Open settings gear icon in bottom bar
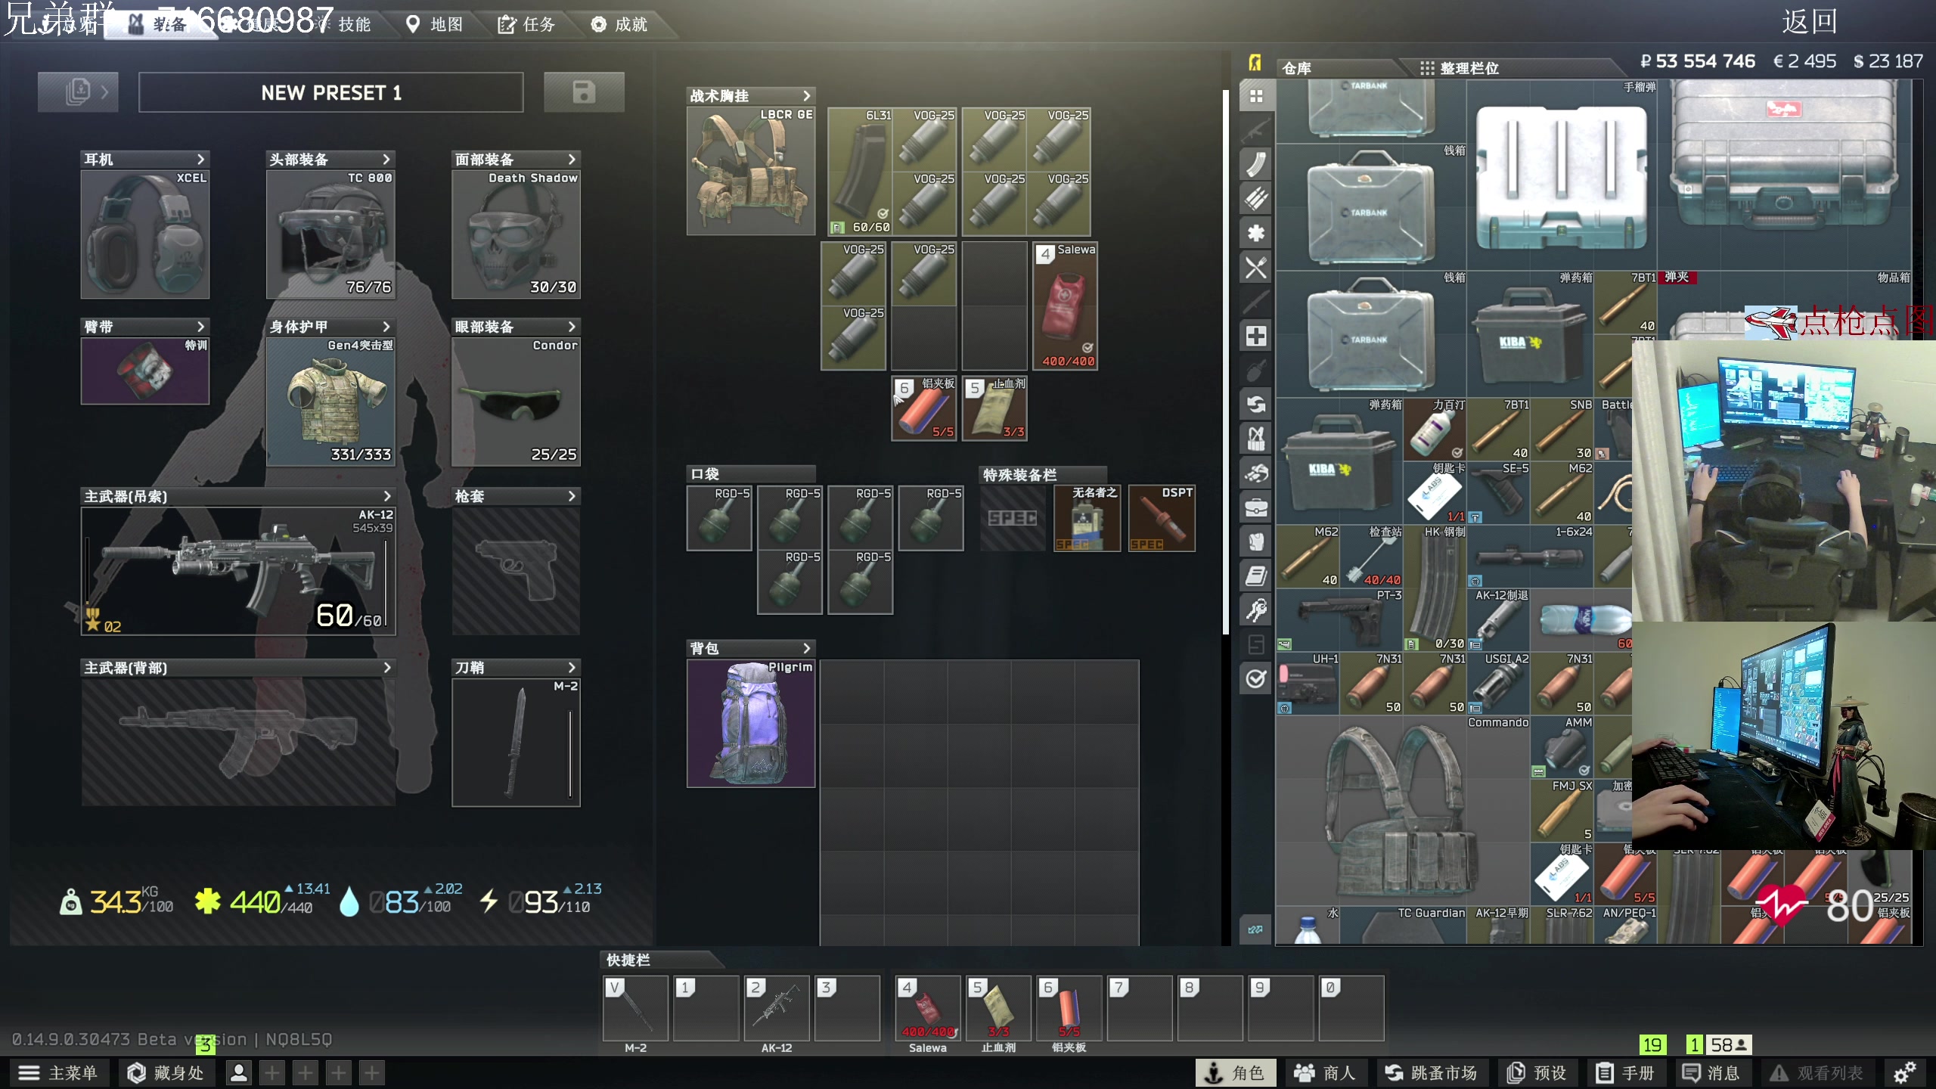 1904,1072
